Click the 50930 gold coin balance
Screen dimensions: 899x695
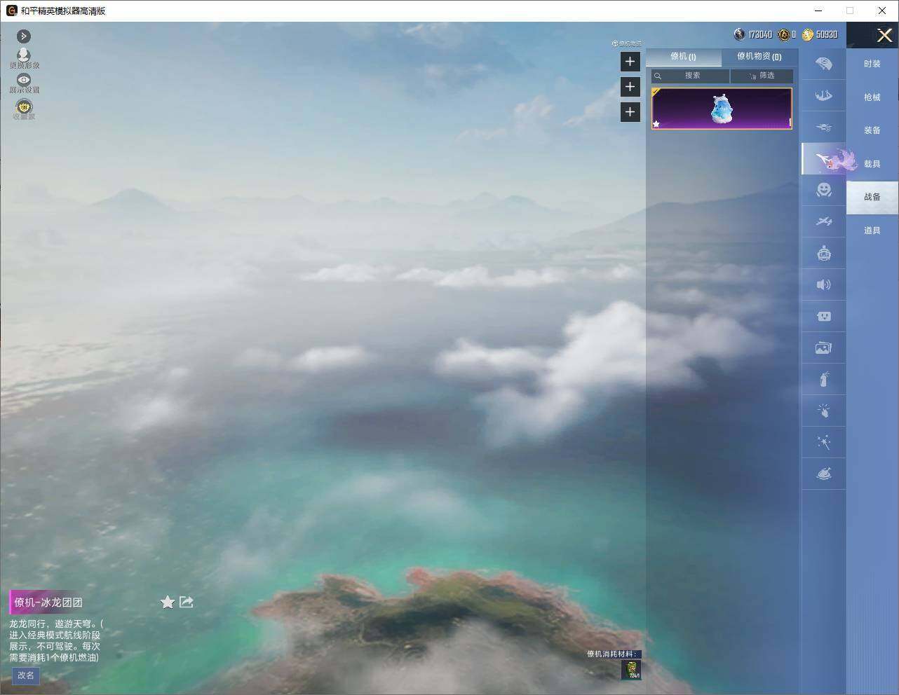click(820, 34)
